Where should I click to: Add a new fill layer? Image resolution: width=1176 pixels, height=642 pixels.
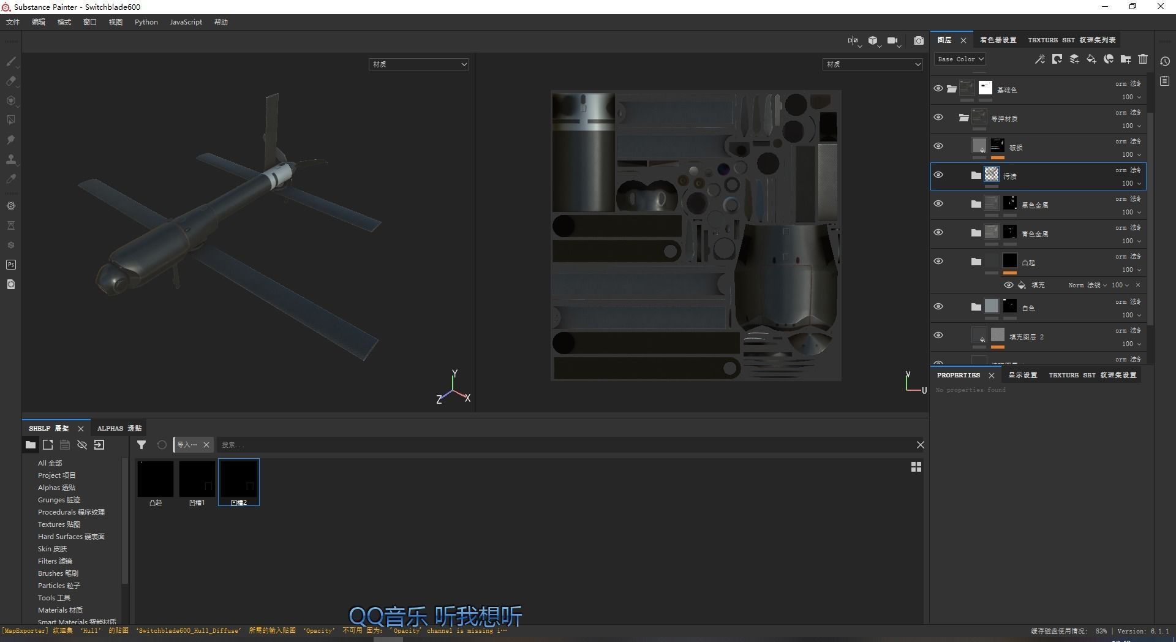tap(1091, 59)
